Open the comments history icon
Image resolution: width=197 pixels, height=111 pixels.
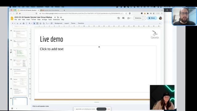[123, 18]
